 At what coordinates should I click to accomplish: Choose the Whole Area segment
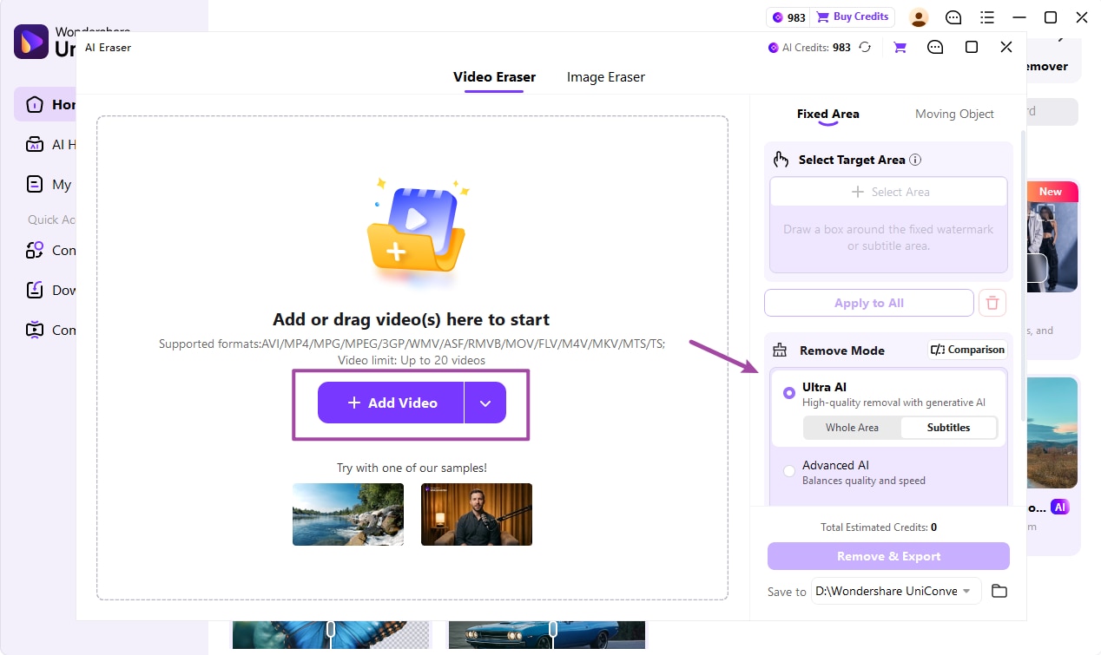(x=852, y=427)
